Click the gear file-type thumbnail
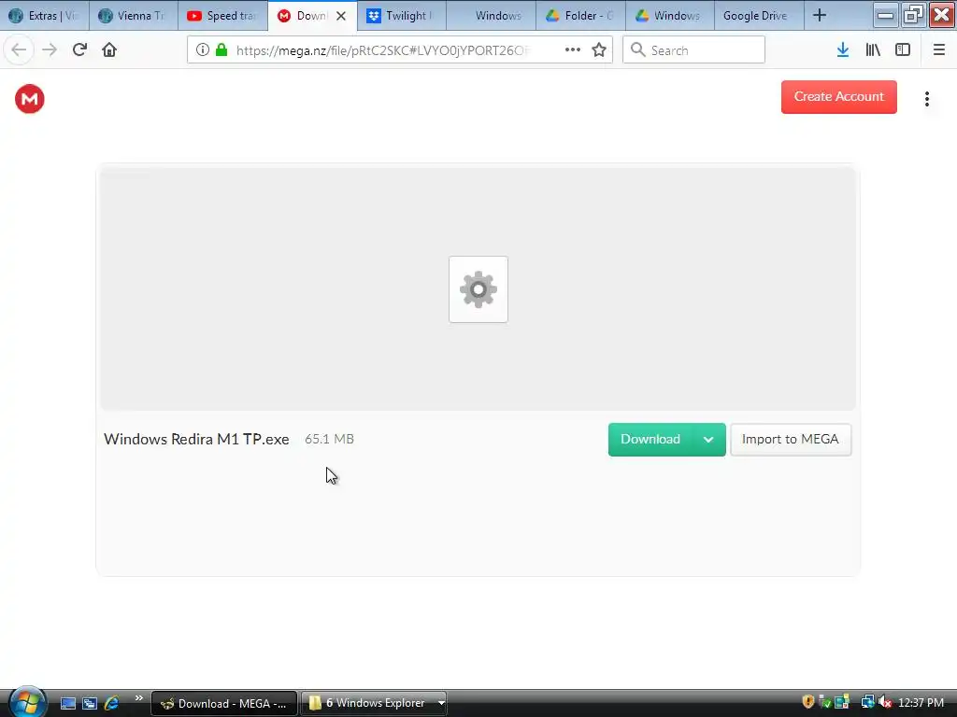Screen dimensions: 957x717 tap(478, 289)
